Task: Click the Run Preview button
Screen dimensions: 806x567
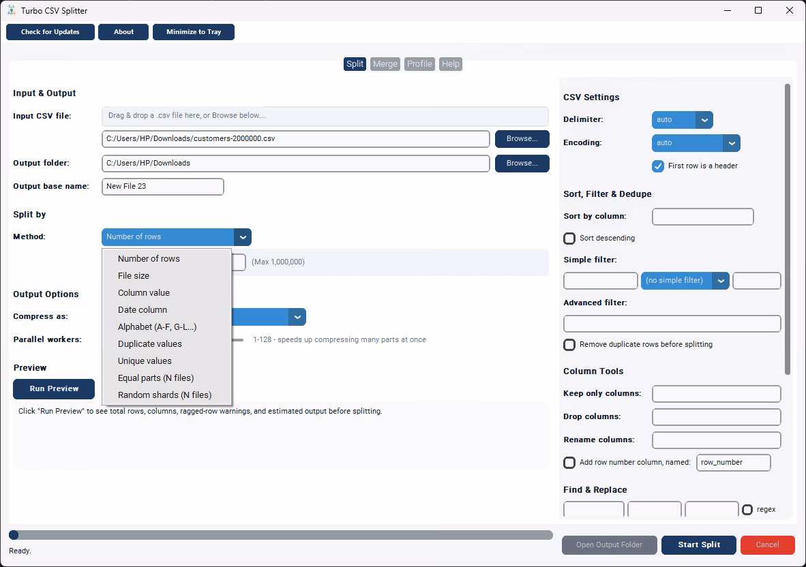Action: (x=54, y=388)
